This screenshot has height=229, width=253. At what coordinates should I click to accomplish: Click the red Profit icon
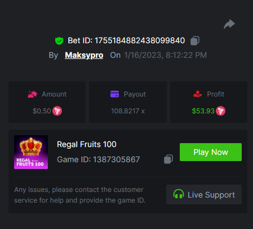[198, 94]
